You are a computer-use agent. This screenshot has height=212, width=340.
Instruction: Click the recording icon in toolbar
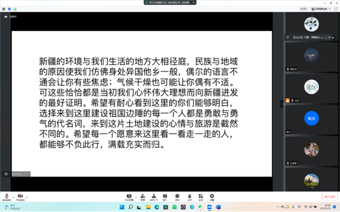click(x=177, y=196)
